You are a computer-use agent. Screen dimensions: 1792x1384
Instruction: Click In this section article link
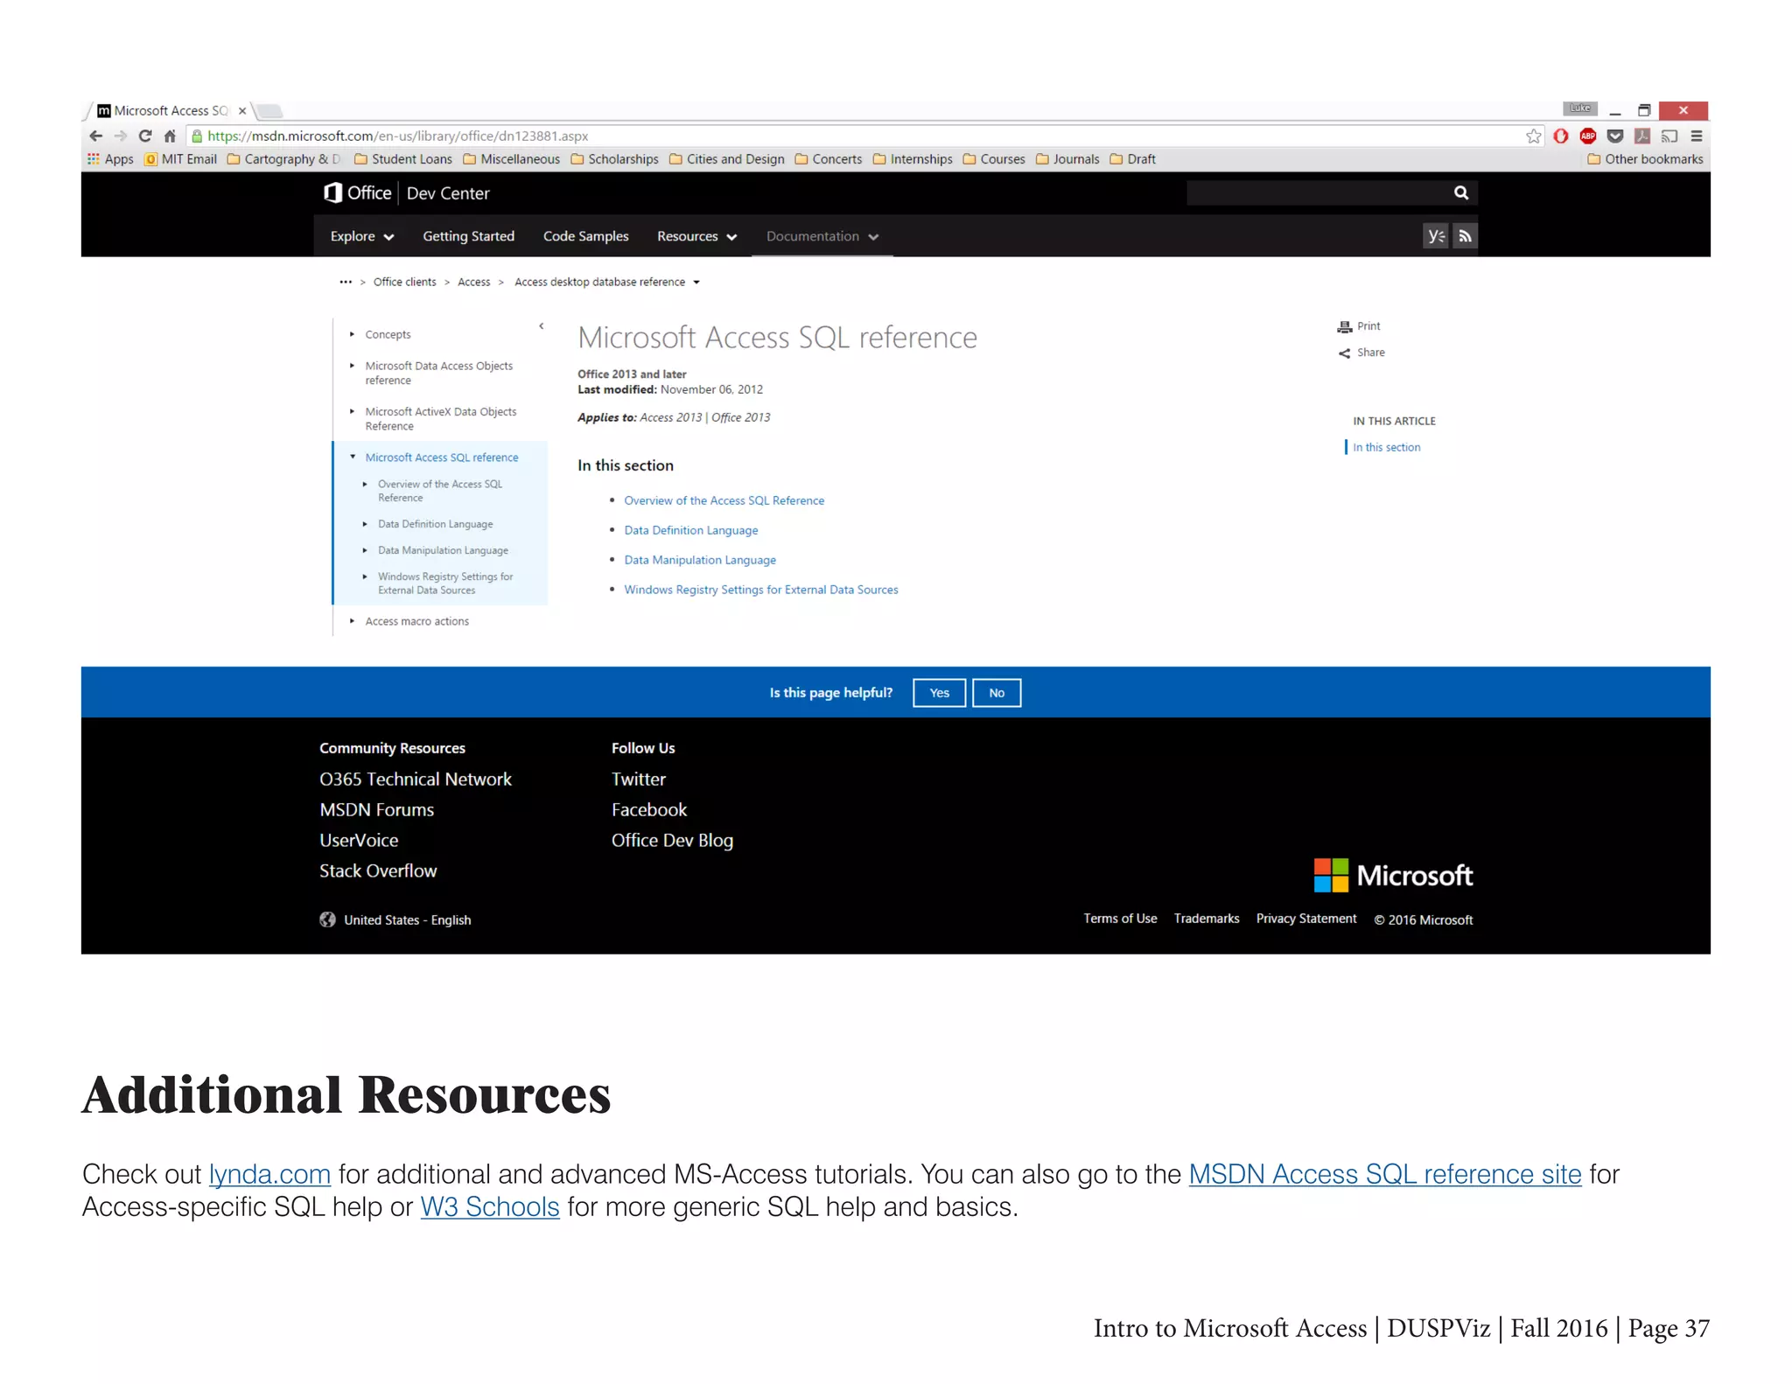tap(1386, 447)
